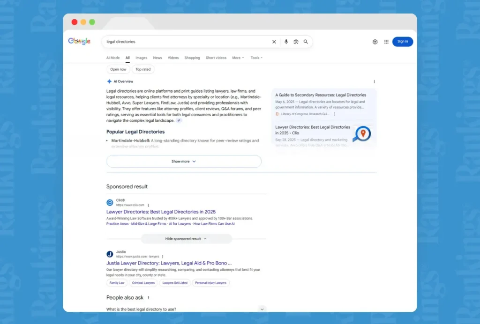Open Justia Lawyer Directory result link
Screen dimensions: 480x324
(x=169, y=263)
